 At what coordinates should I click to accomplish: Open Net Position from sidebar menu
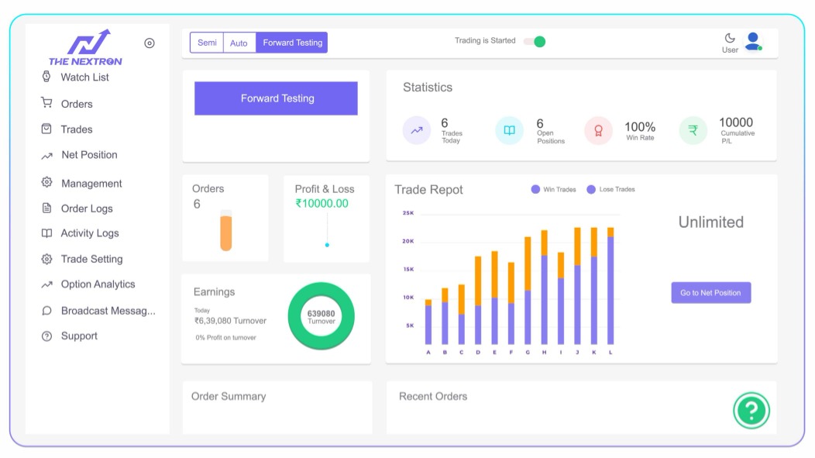[89, 155]
